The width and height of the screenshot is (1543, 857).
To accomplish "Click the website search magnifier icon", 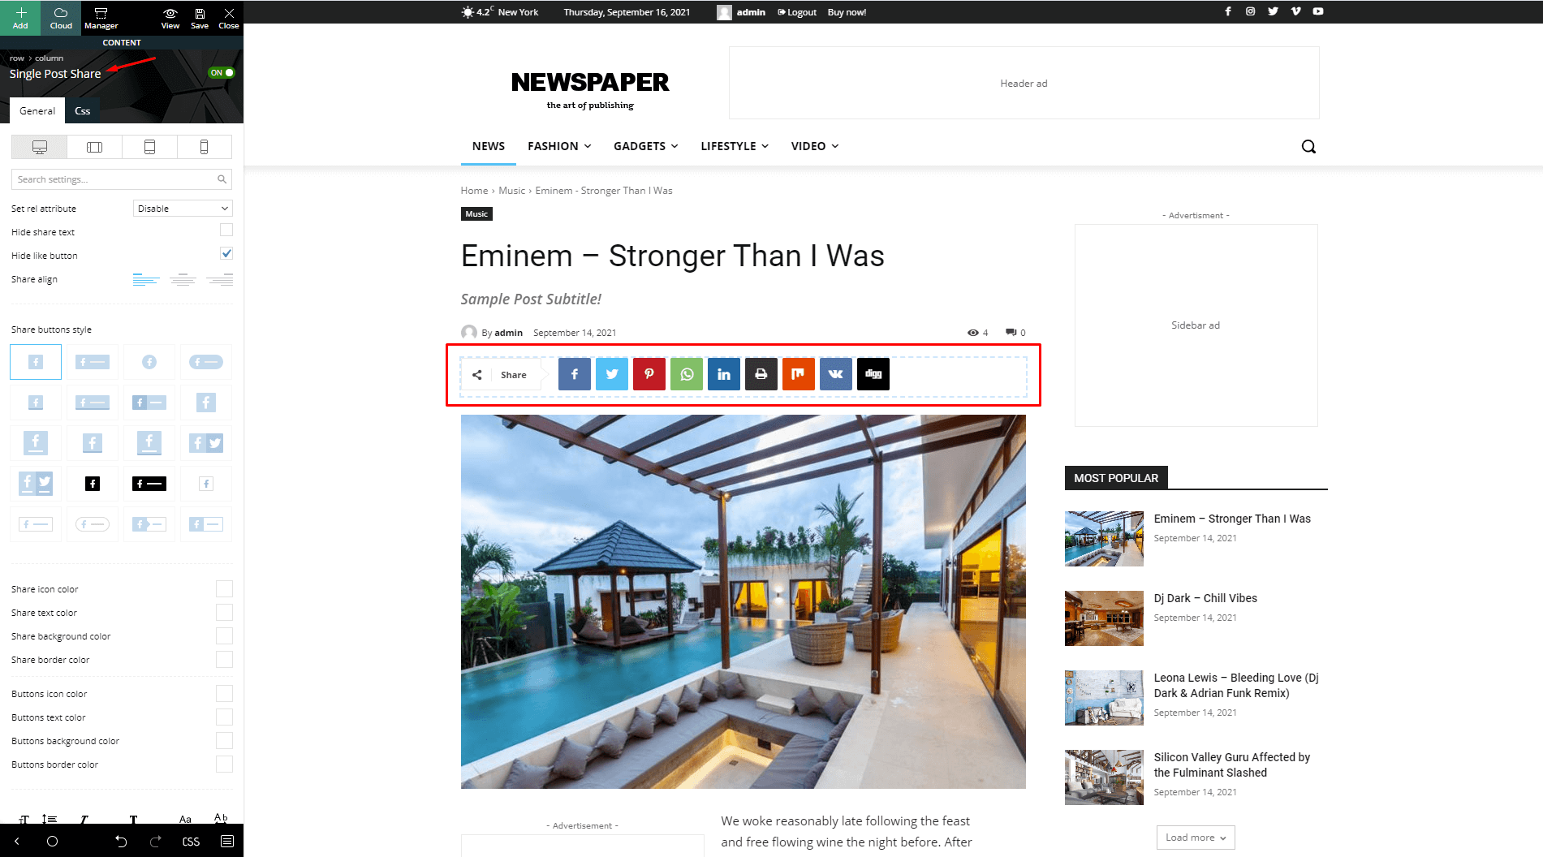I will 1308,146.
